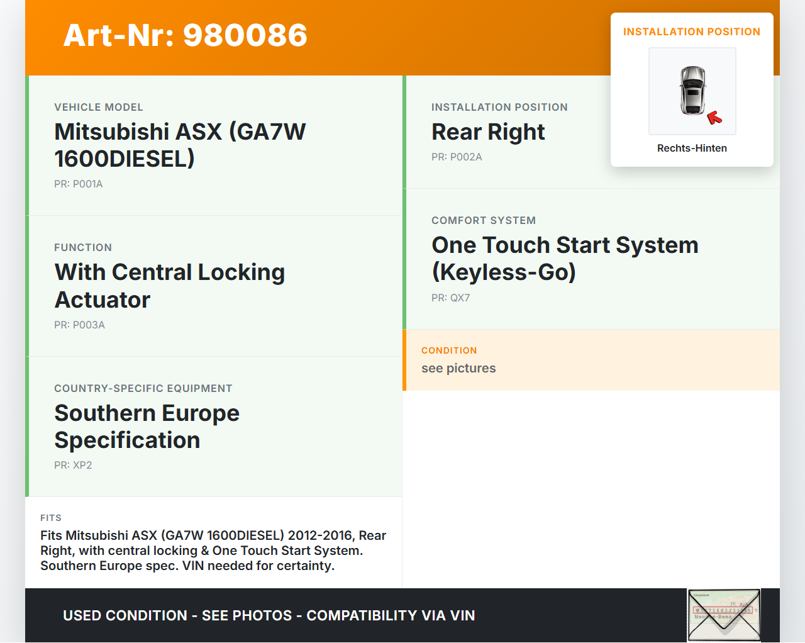Click the 'PR: P001A' code

[79, 184]
